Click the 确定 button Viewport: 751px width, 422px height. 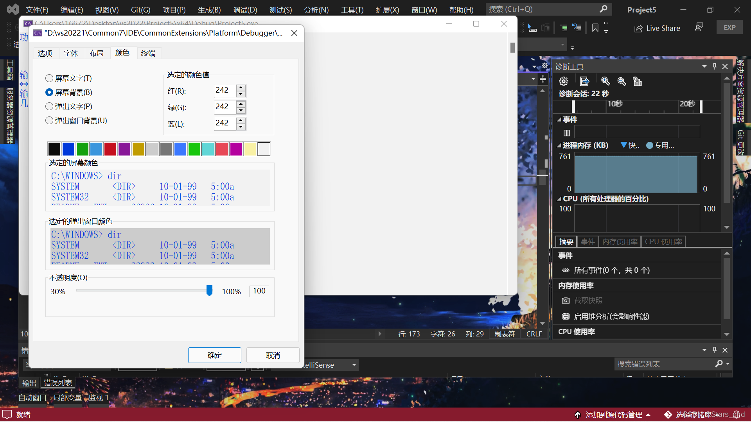point(214,355)
